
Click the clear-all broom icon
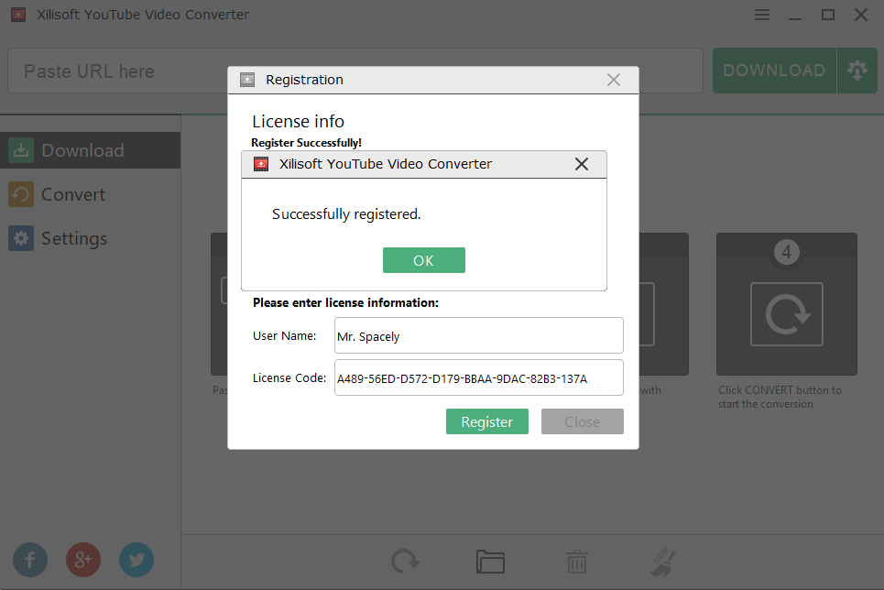(x=662, y=561)
